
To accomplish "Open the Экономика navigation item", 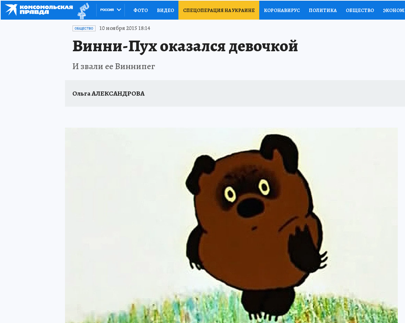I will click(394, 10).
